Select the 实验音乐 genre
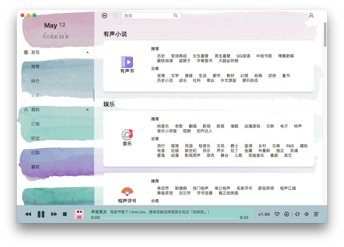Screen dimensions: 344x247 (x=256, y=156)
